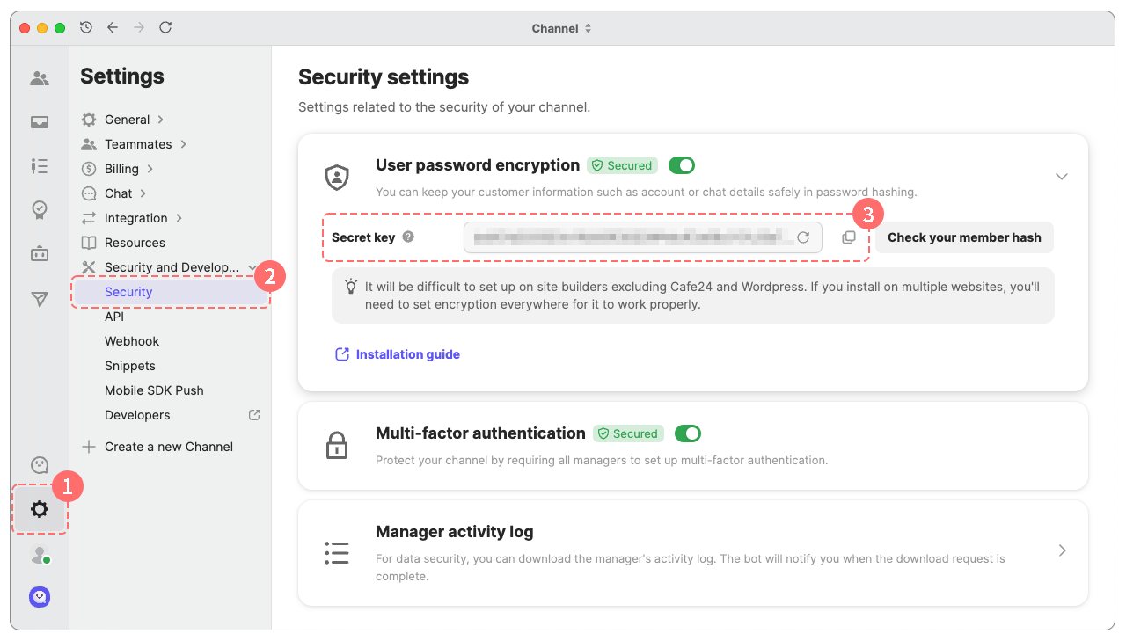
Task: Open the inbox icon in left sidebar
Action: click(40, 122)
